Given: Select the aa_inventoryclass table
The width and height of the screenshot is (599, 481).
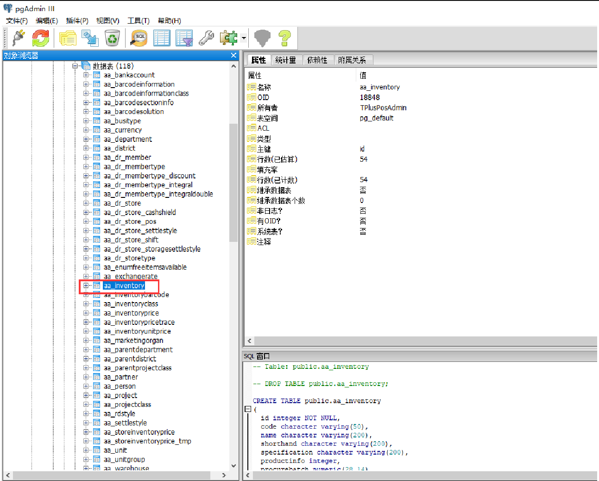Looking at the screenshot, I should 131,304.
